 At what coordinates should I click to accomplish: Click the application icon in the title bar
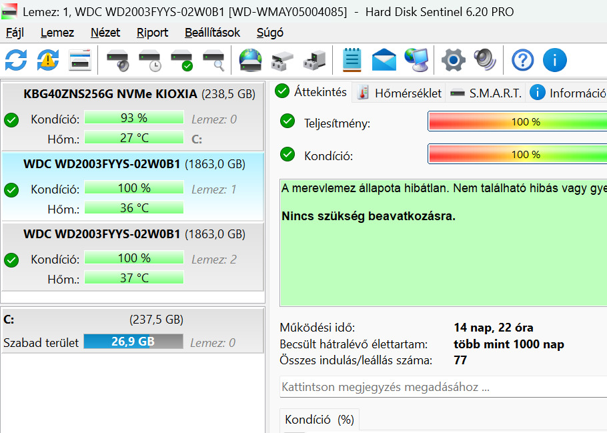[x=9, y=11]
